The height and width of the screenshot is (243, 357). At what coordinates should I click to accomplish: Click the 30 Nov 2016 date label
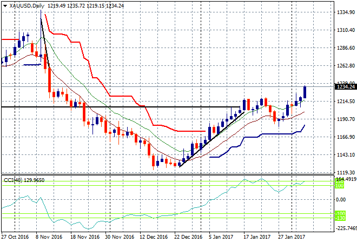120,237
